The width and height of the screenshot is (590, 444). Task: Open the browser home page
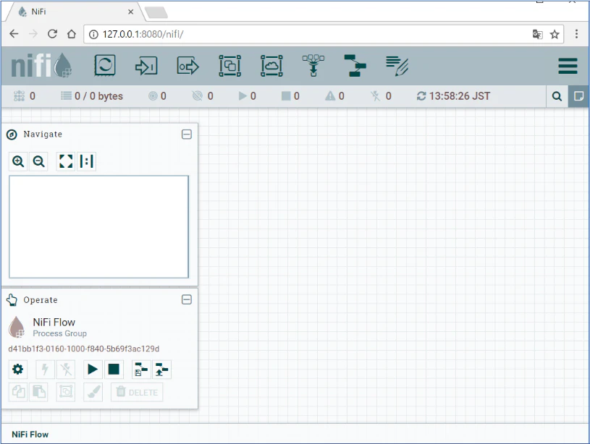click(72, 34)
